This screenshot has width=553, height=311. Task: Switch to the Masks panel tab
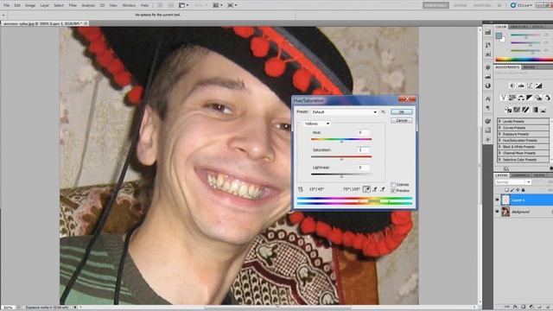(528, 67)
